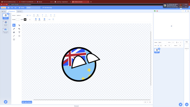Open the language globe dropdown
190x107 pixels.
[9, 8]
